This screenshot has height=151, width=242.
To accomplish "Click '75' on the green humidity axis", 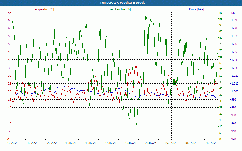I will tap(221, 44).
